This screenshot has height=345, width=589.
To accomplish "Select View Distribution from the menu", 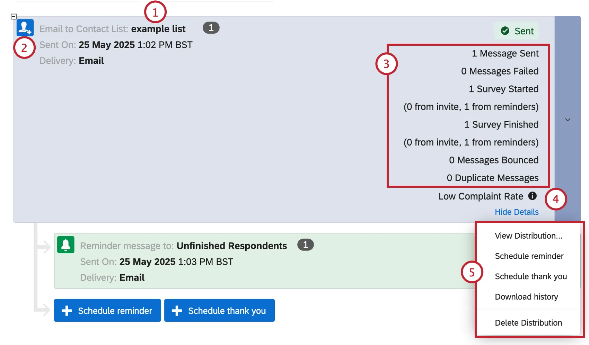I will tap(528, 236).
